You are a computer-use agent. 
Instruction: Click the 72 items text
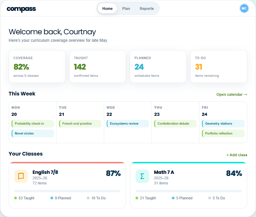(x=40, y=183)
